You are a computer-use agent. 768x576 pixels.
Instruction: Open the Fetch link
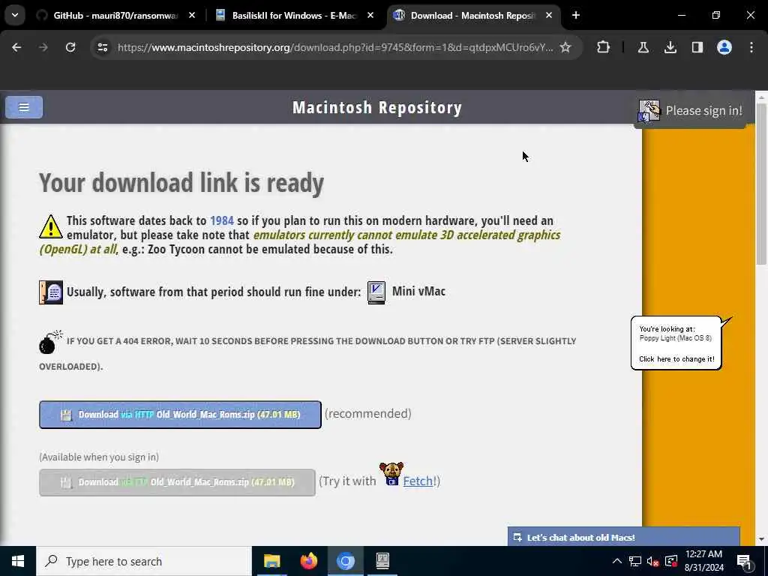point(417,481)
